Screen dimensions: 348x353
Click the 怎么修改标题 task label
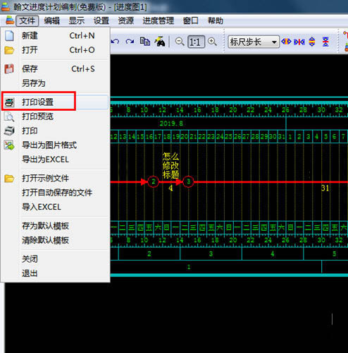coord(170,165)
